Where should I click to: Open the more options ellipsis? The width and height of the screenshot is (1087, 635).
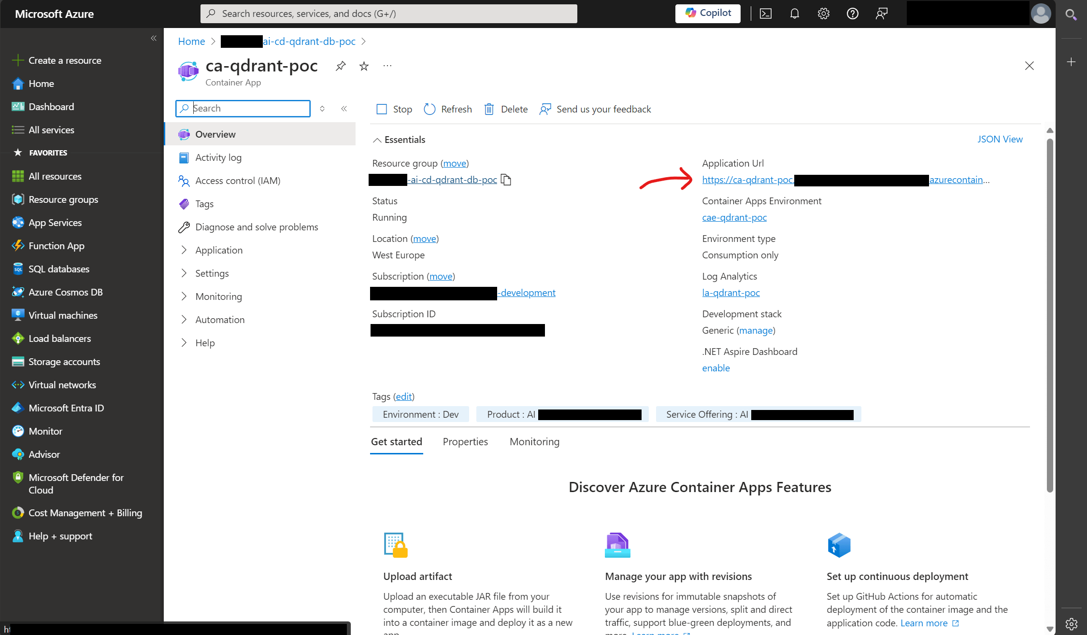tap(387, 66)
